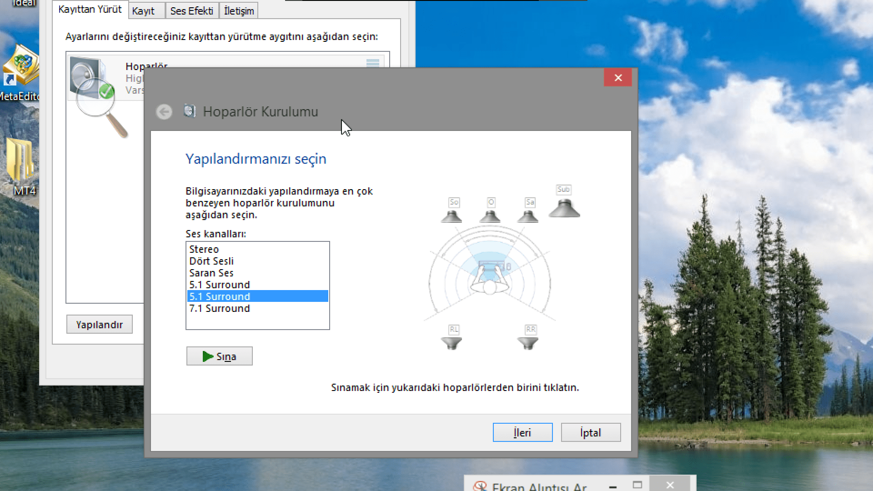
Task: Open the Ses Efekti tab
Action: (x=191, y=11)
